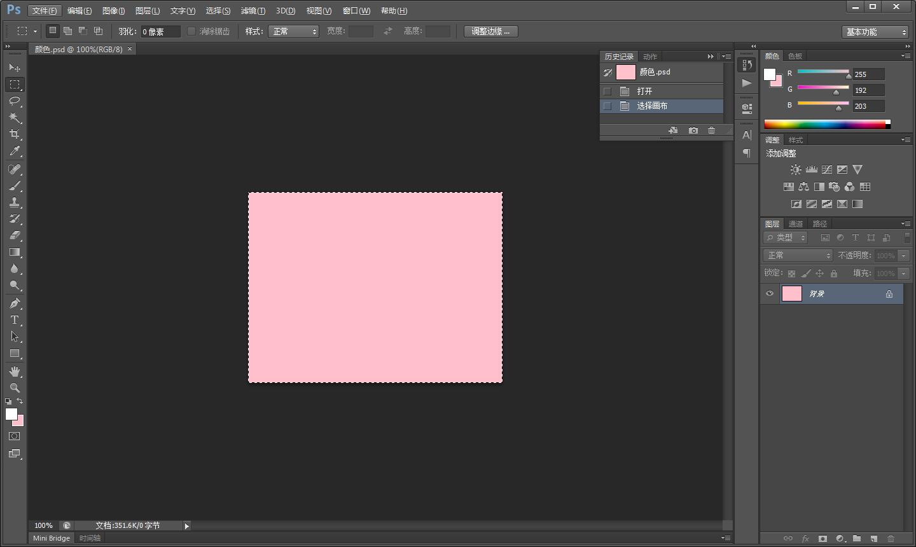
Task: Pick the Eraser tool
Action: 15,235
